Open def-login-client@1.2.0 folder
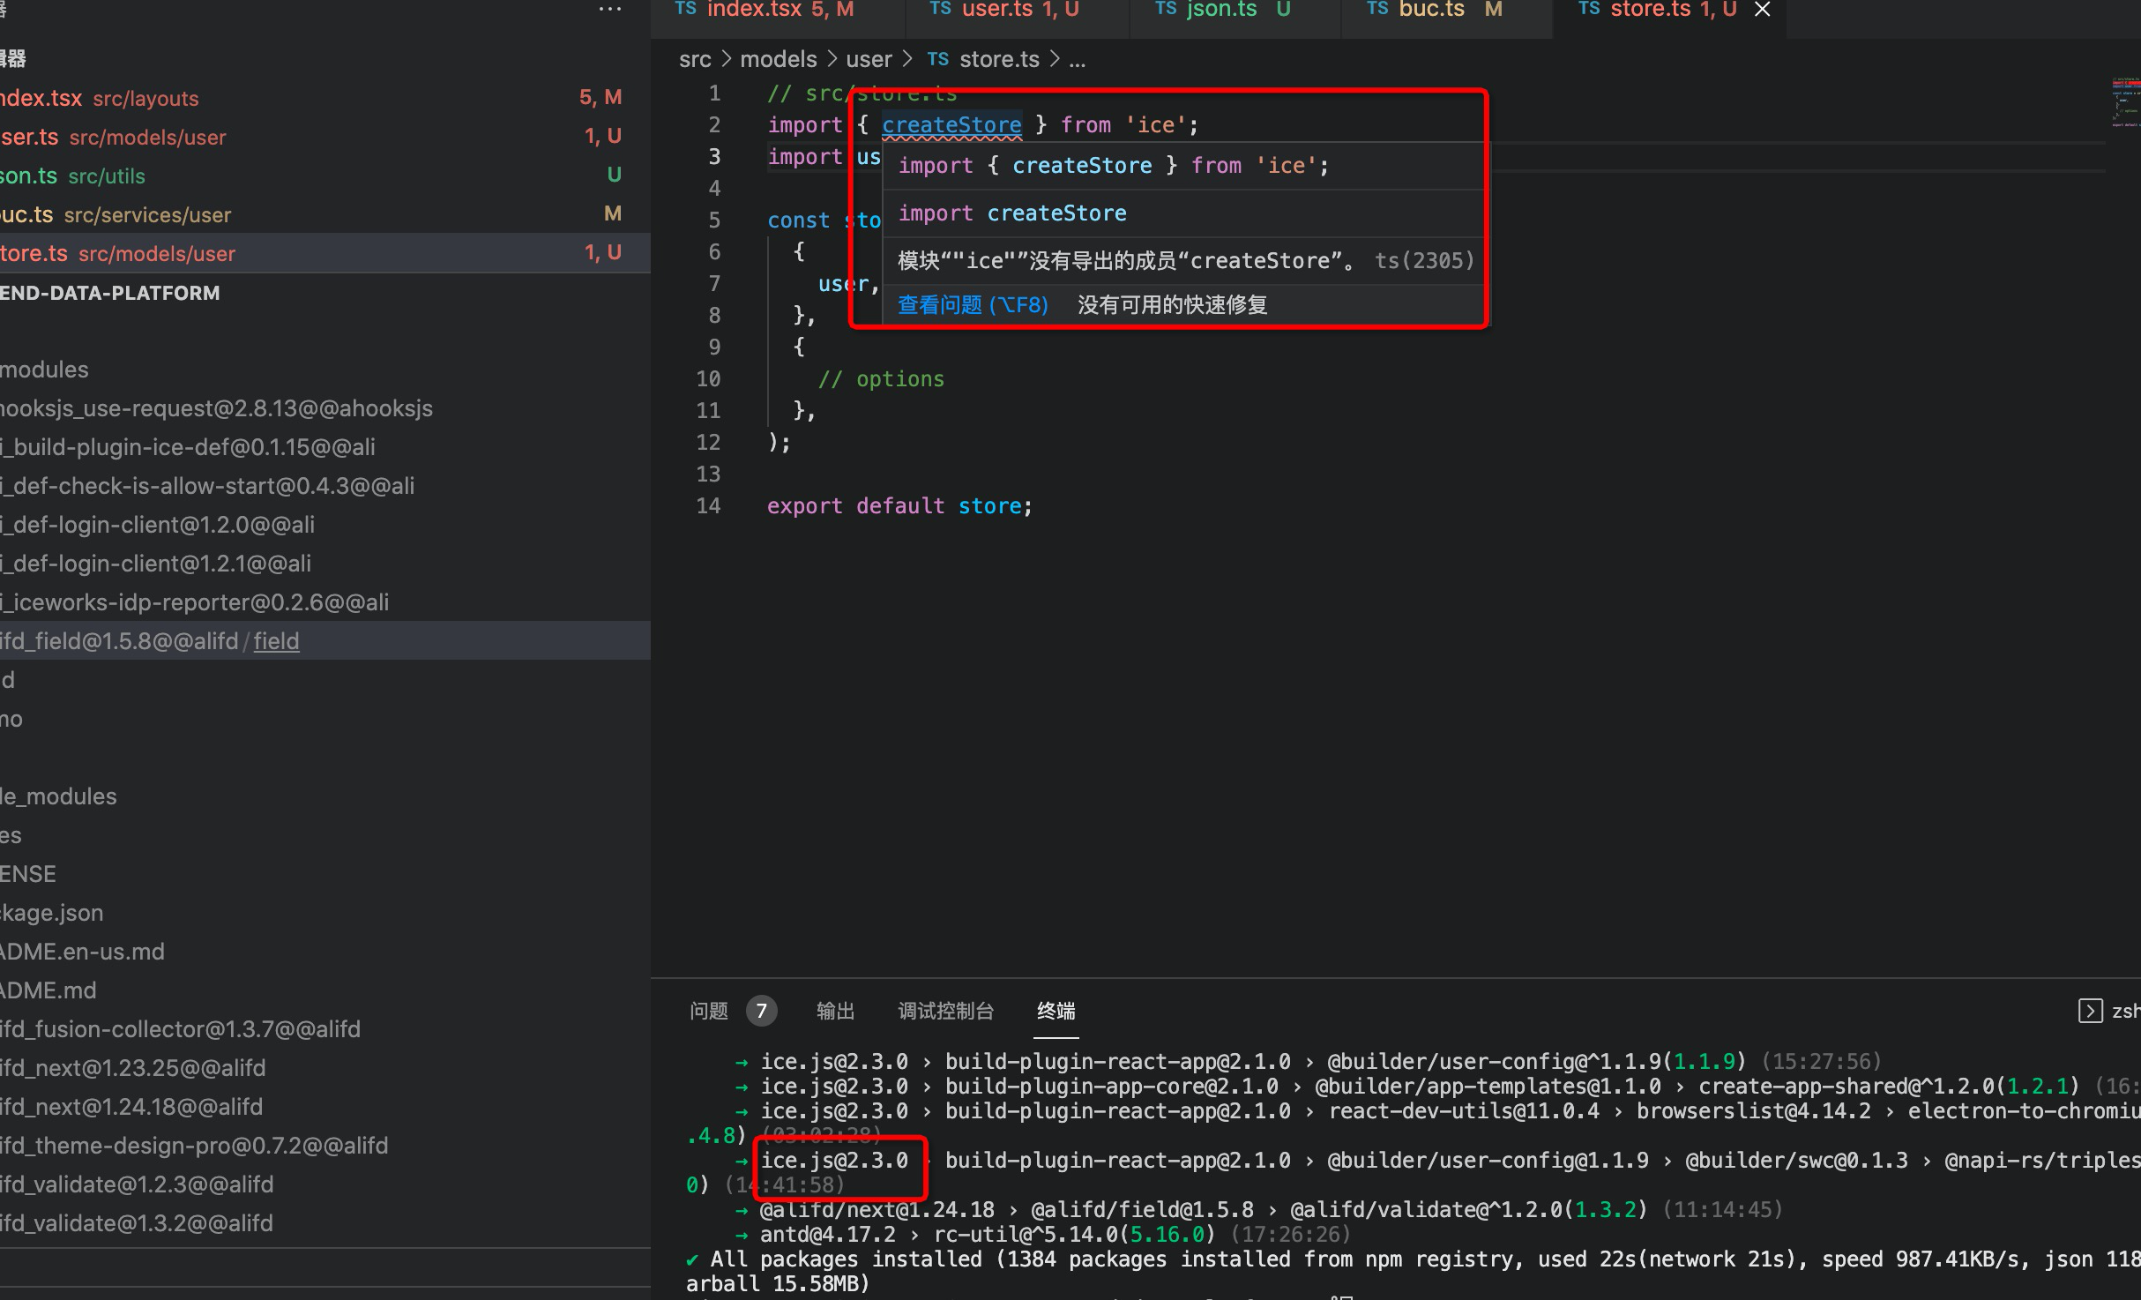This screenshot has width=2141, height=1300. (x=325, y=525)
